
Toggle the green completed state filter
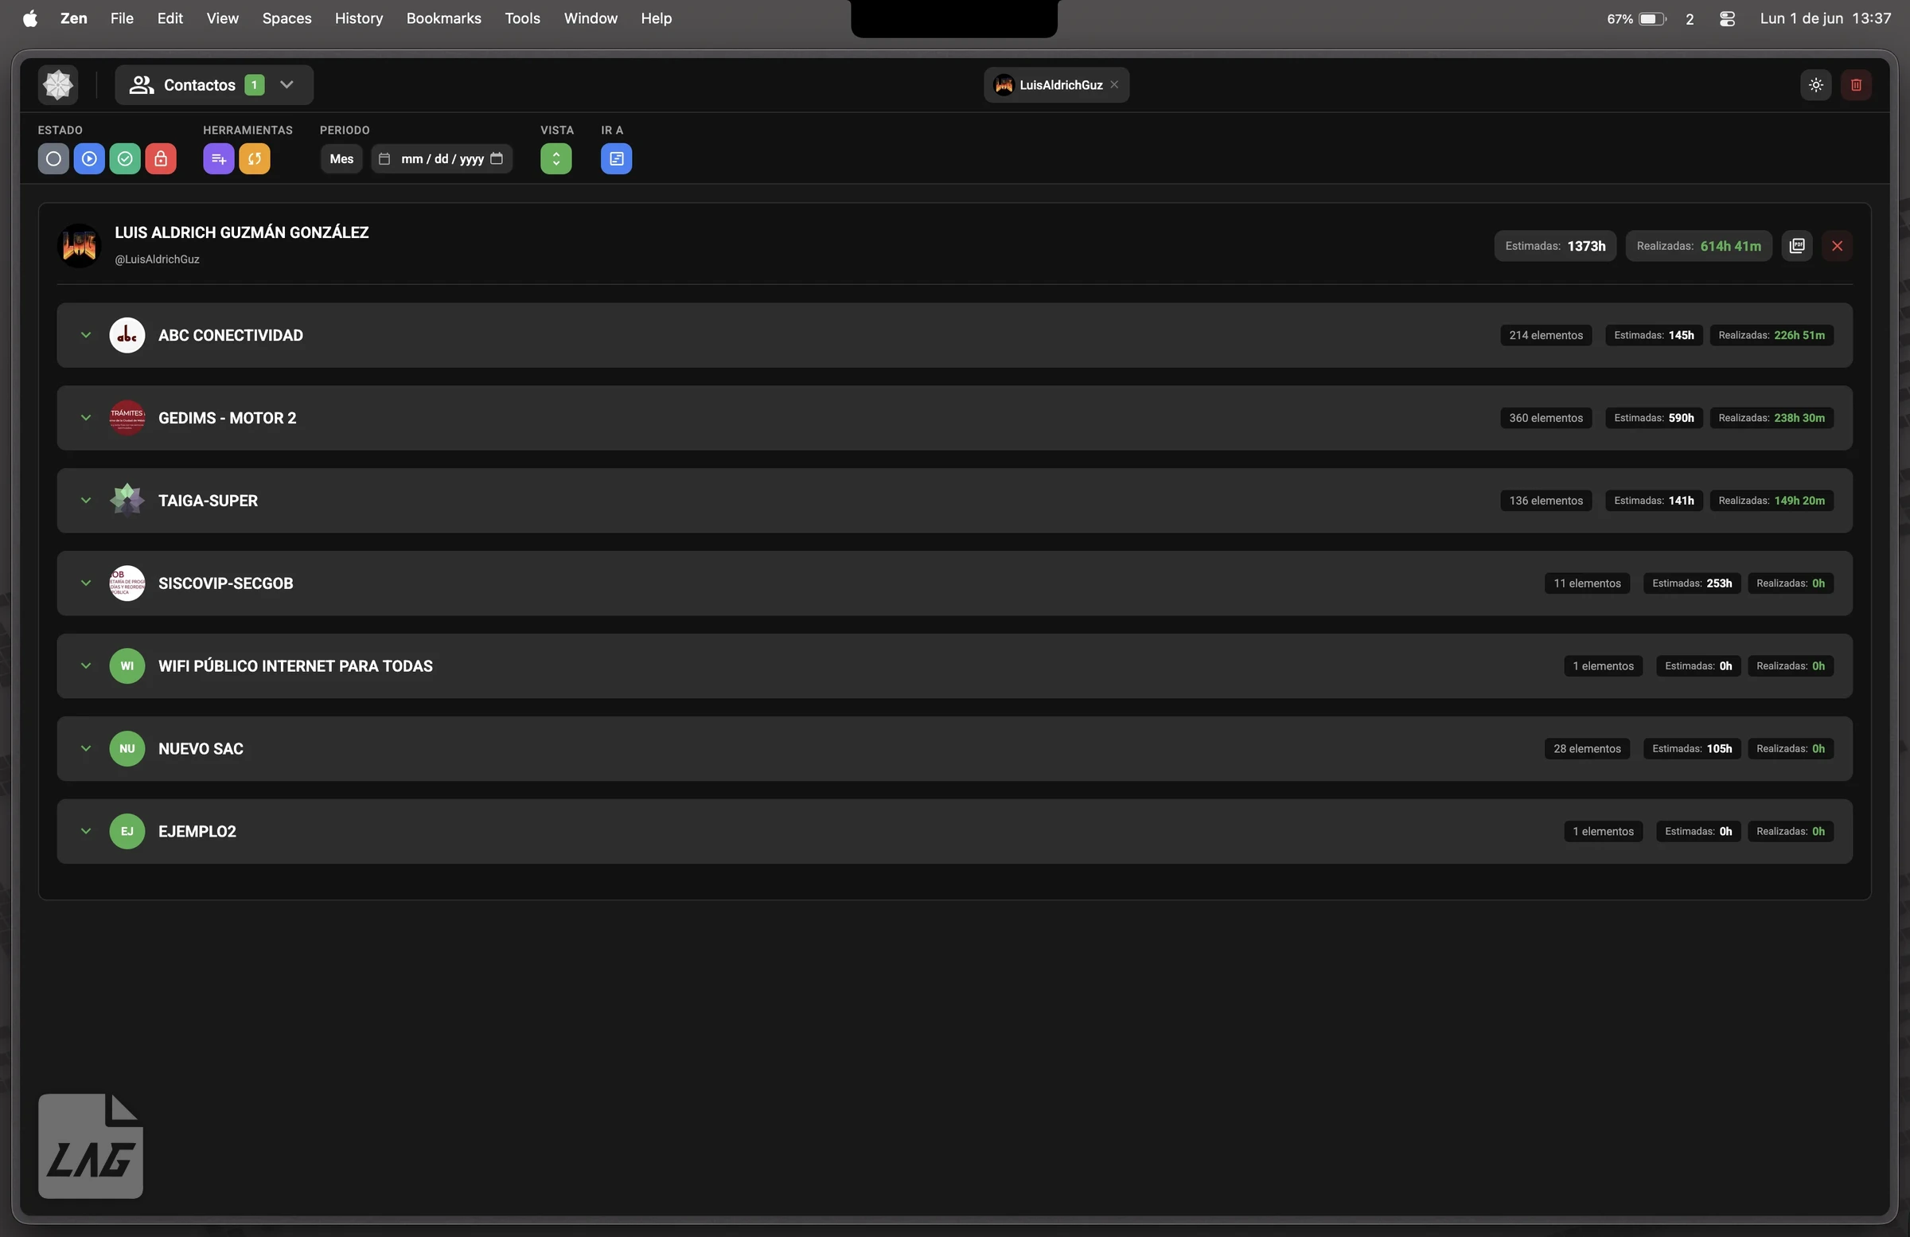pos(125,158)
